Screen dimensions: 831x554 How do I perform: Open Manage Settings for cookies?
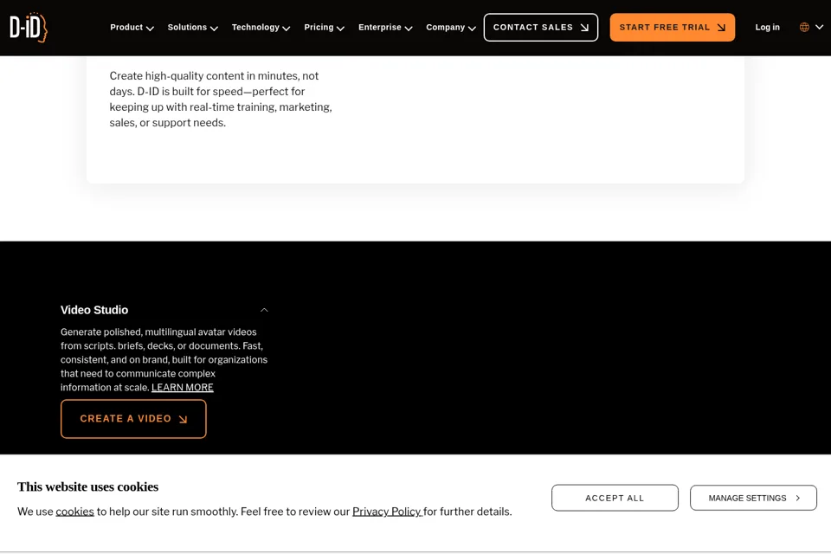coord(753,498)
